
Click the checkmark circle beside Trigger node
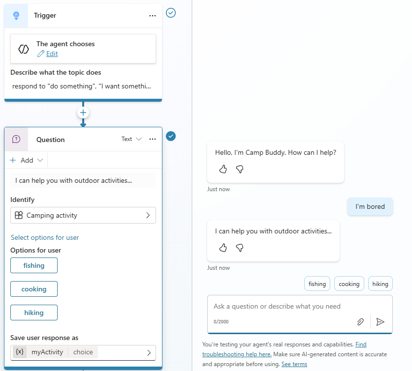[171, 13]
